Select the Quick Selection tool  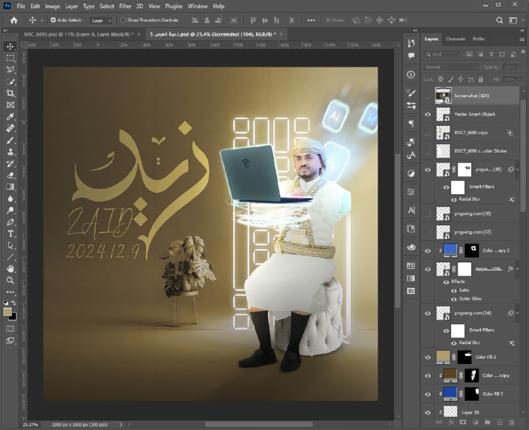(x=11, y=81)
